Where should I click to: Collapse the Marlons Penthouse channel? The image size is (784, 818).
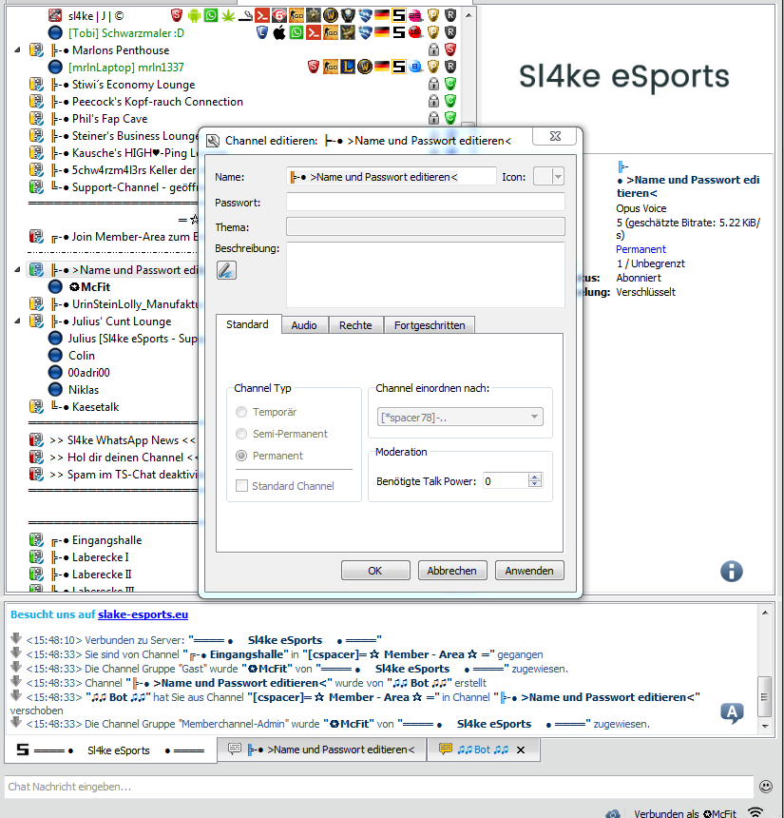(x=17, y=50)
